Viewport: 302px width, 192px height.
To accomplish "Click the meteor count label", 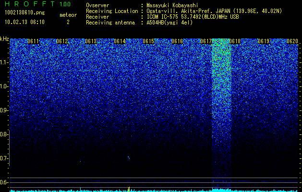I will point(68,15).
